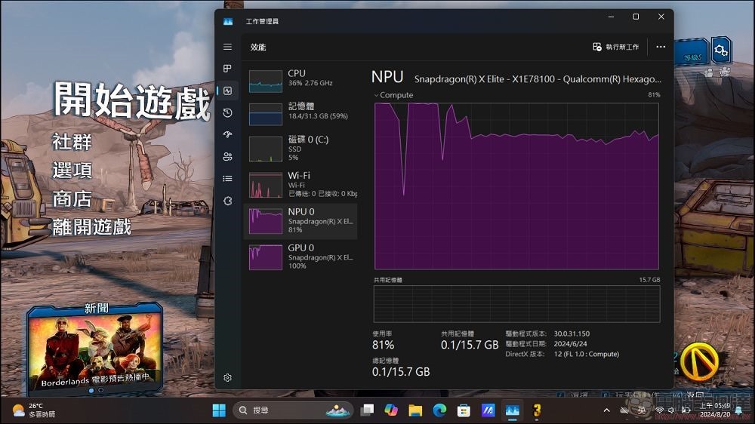Viewport: 755px width, 424px height.
Task: Open Task Manager settings gear icon
Action: click(228, 378)
